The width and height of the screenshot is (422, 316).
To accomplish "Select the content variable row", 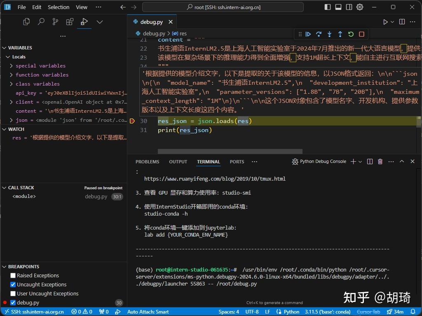I will (x=64, y=111).
